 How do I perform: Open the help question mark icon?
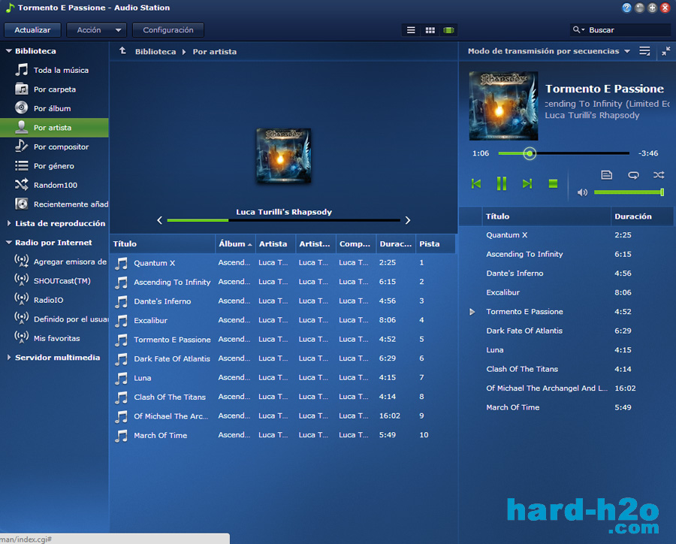(x=626, y=8)
